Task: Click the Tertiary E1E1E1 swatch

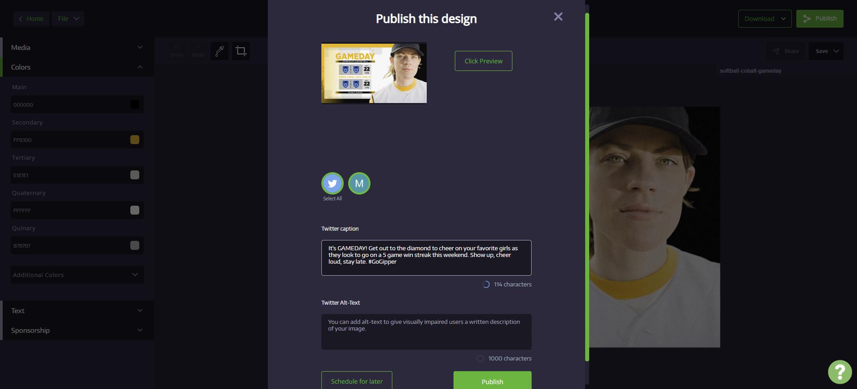Action: tap(135, 175)
